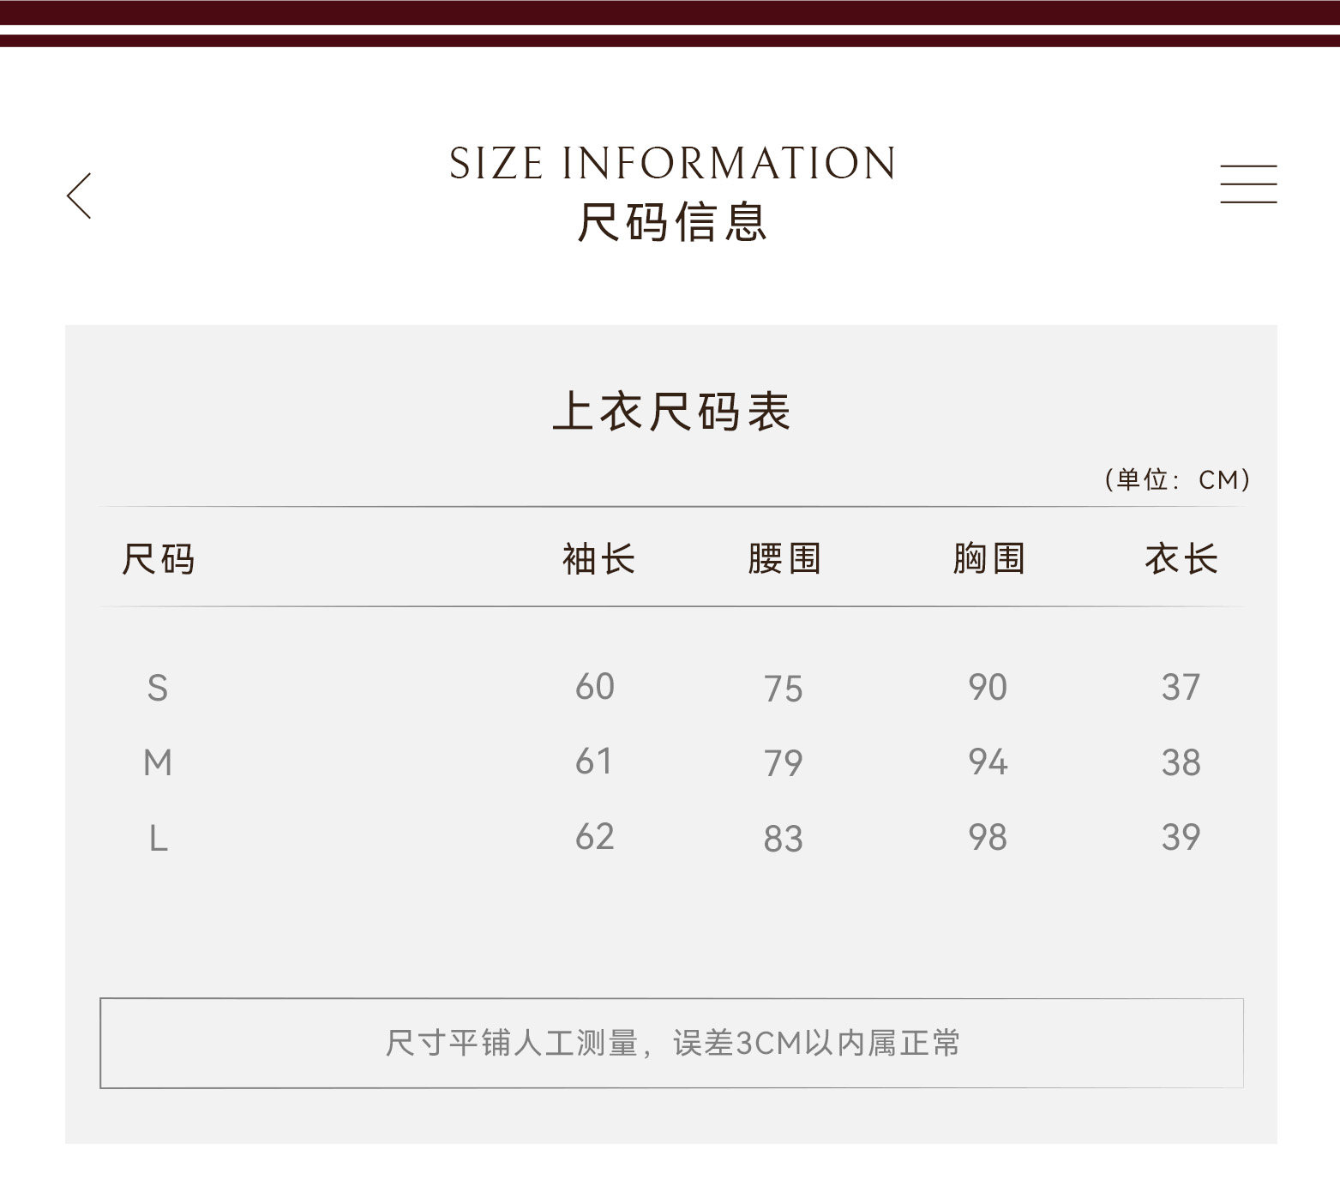Open the hamburger menu icon
Image resolution: width=1340 pixels, height=1198 pixels.
click(1248, 184)
